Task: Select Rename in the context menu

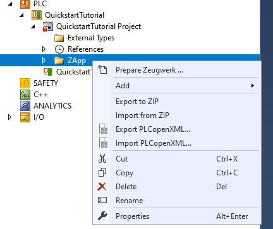Action: [177, 201]
